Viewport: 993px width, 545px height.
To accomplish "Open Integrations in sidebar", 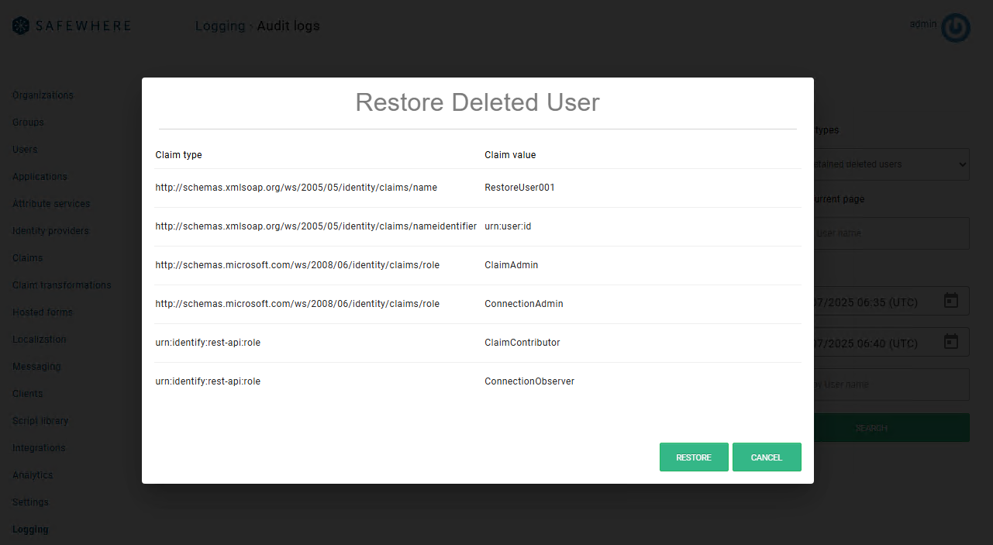I will 39,448.
